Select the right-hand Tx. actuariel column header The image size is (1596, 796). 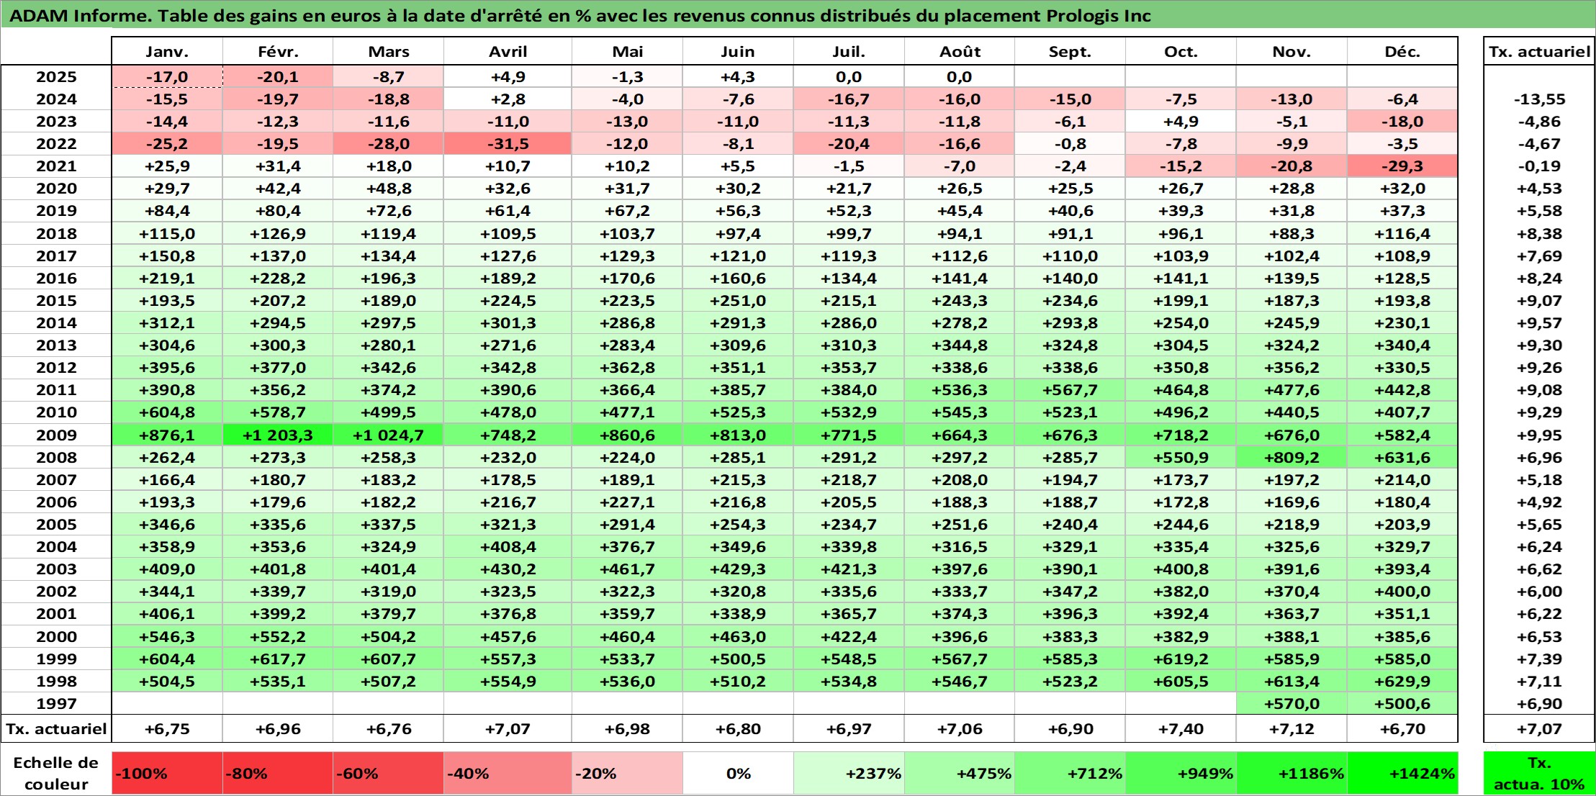coord(1539,52)
